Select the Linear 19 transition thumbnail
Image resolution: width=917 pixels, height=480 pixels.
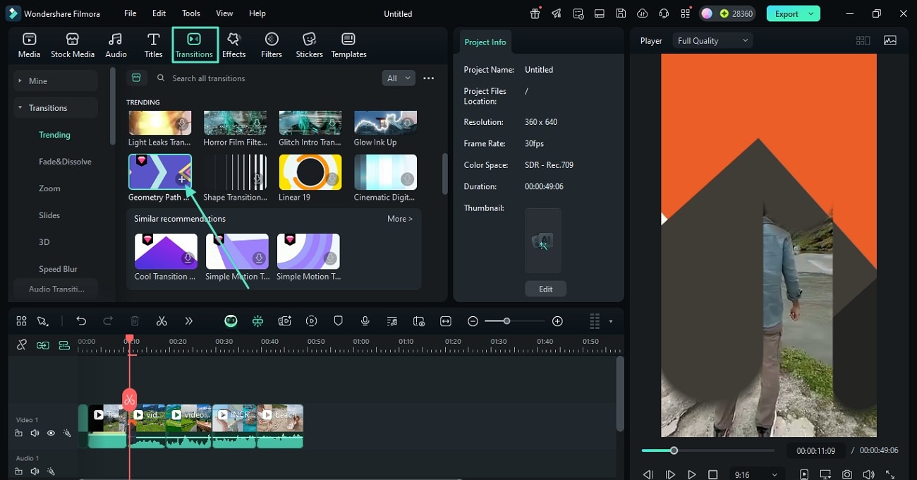[x=310, y=172]
